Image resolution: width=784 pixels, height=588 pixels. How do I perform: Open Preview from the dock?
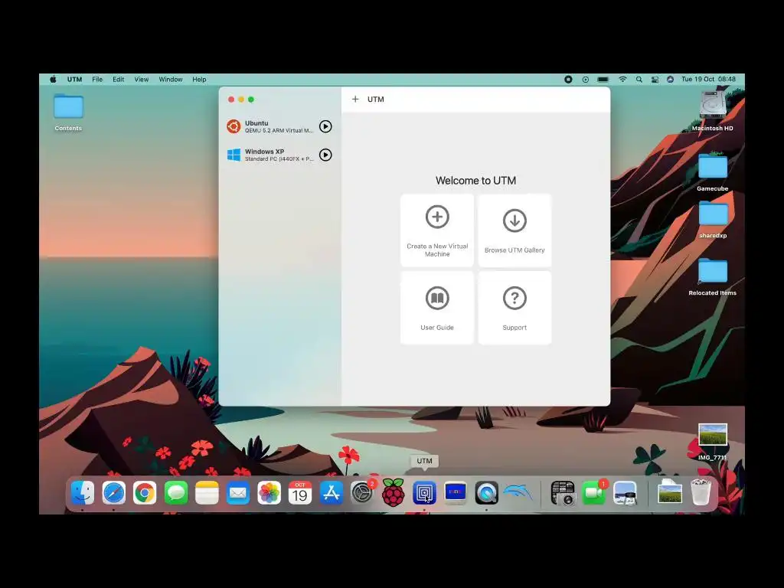pos(625,493)
